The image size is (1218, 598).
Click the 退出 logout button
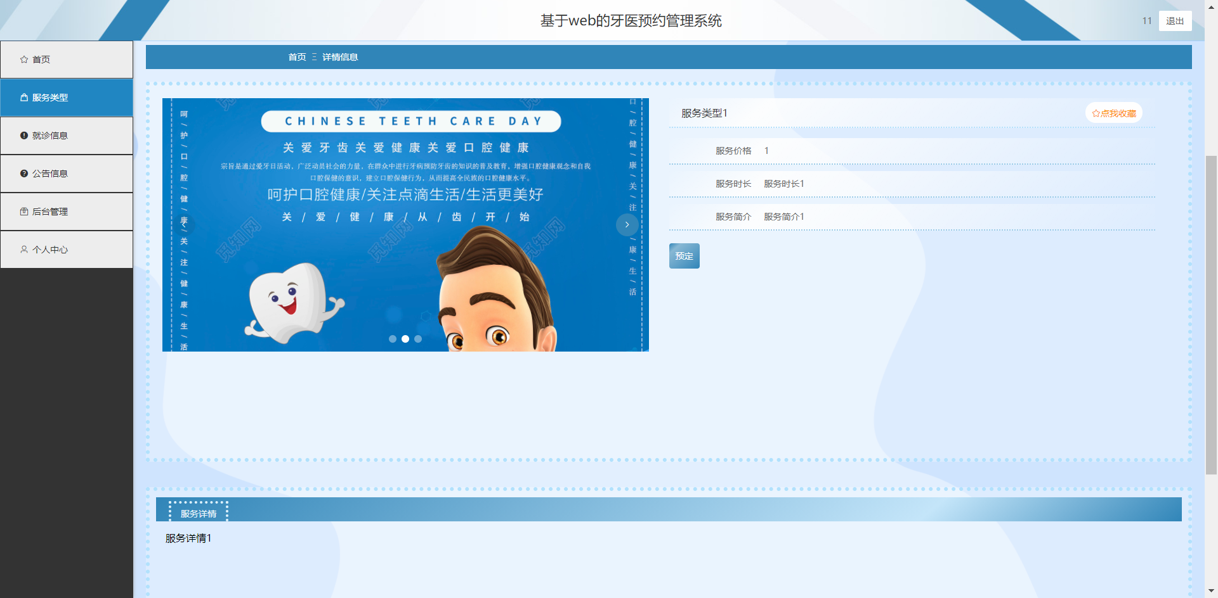click(1175, 21)
